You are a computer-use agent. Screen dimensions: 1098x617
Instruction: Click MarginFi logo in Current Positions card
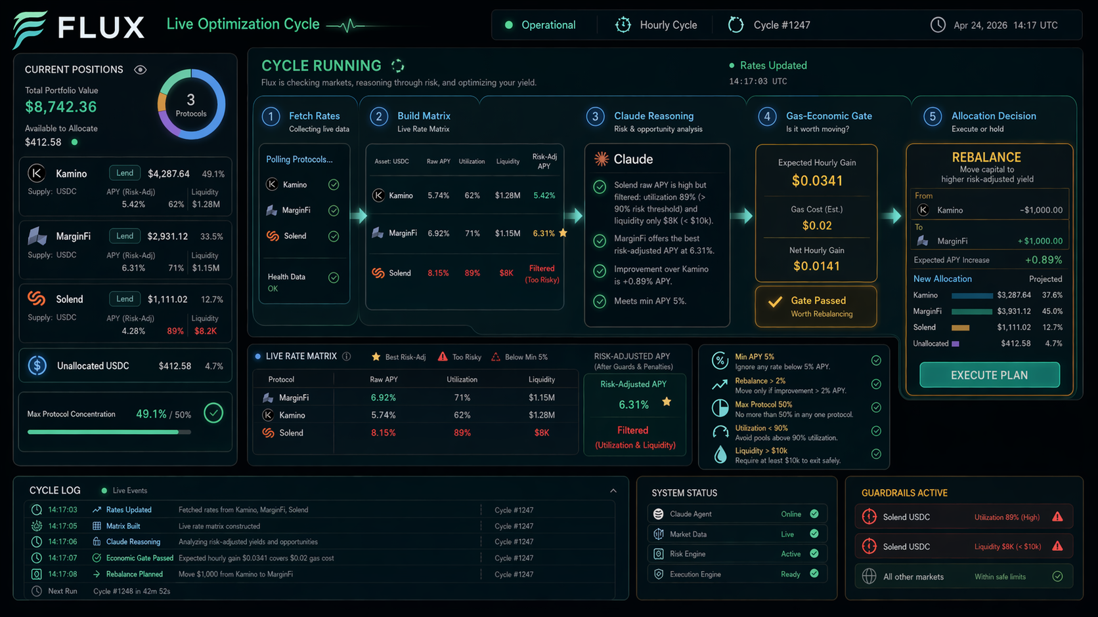(37, 236)
